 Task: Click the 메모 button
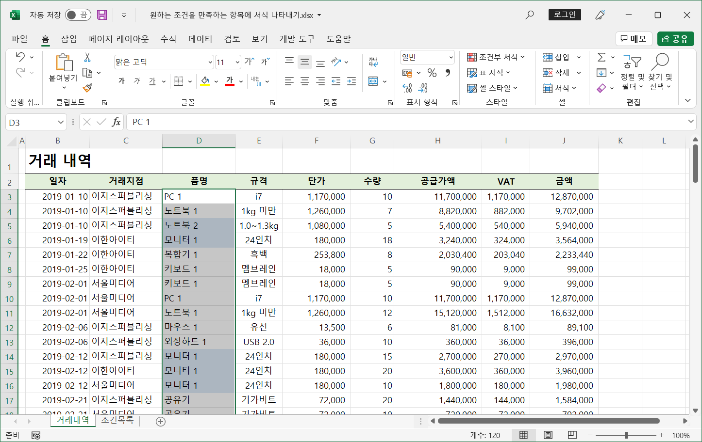pos(634,39)
